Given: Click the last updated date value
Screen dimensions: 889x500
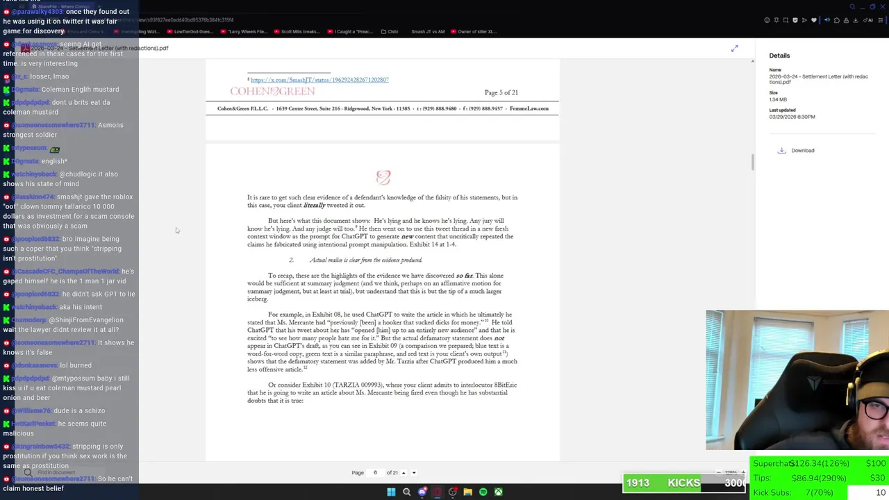Looking at the screenshot, I should click(792, 117).
